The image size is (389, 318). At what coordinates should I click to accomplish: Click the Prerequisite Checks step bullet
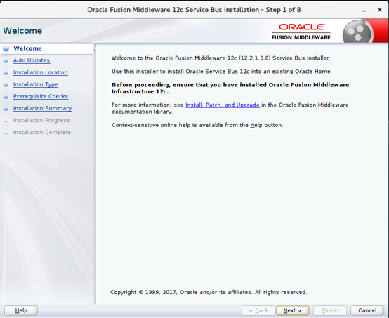click(6, 96)
